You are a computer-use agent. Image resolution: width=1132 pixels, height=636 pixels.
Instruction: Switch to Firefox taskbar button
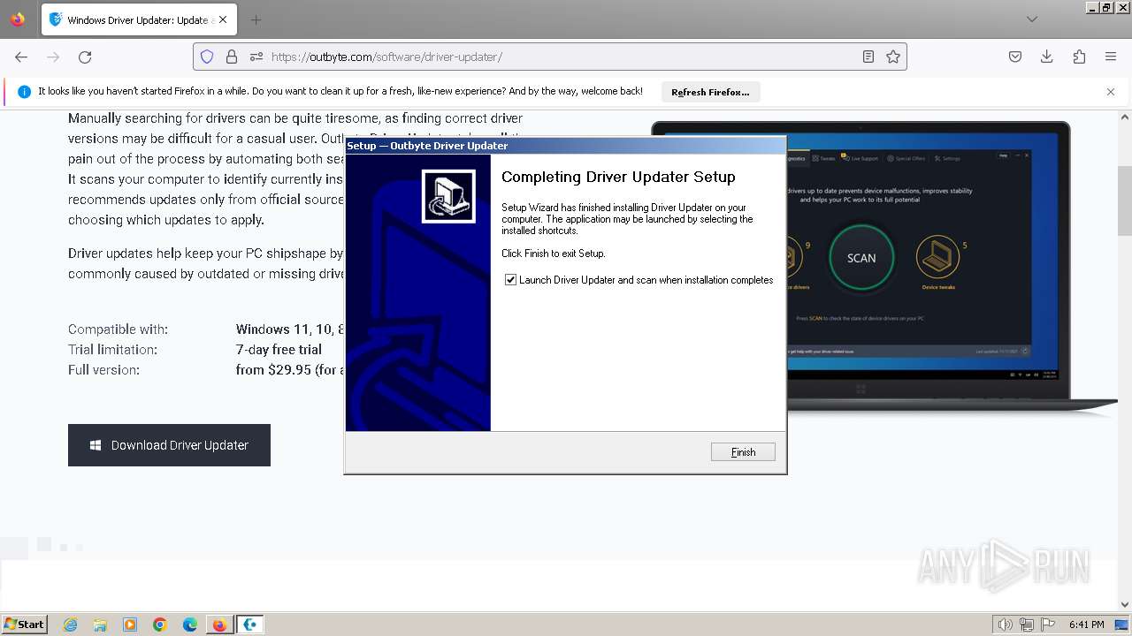click(x=219, y=625)
